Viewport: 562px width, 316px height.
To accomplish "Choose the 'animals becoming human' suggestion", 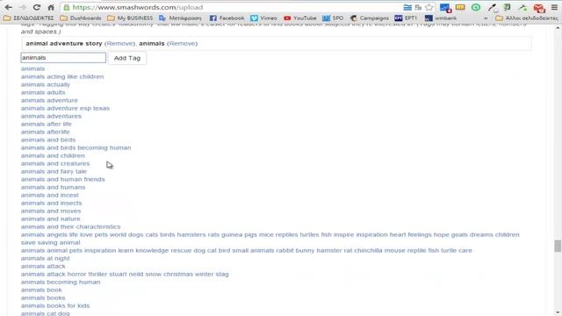I will [x=61, y=281].
